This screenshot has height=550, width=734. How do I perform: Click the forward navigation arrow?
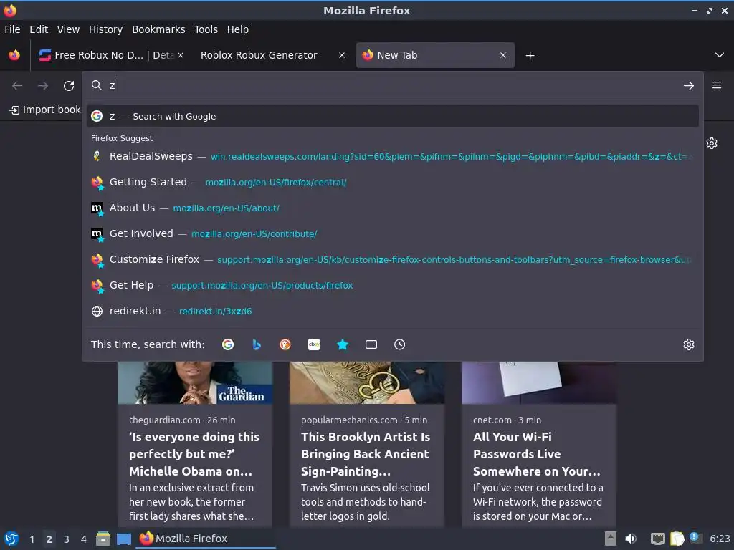click(43, 86)
